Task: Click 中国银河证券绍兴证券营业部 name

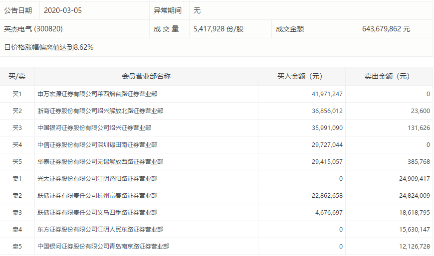Action: tap(94, 128)
